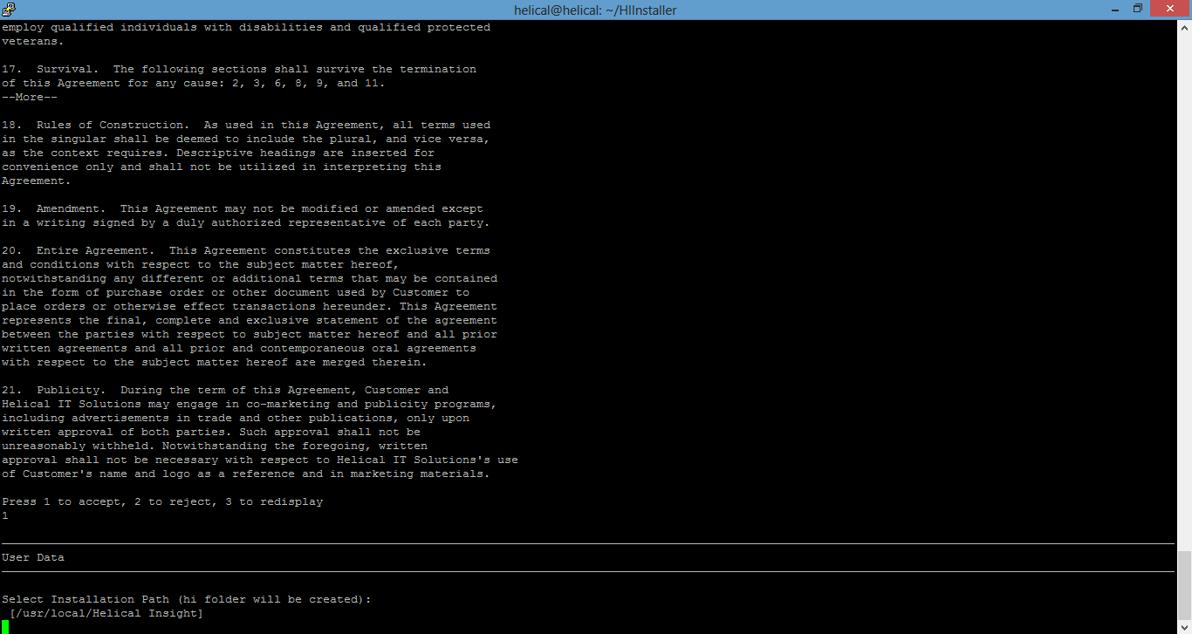Click the 'User Data' section title

[x=33, y=557]
